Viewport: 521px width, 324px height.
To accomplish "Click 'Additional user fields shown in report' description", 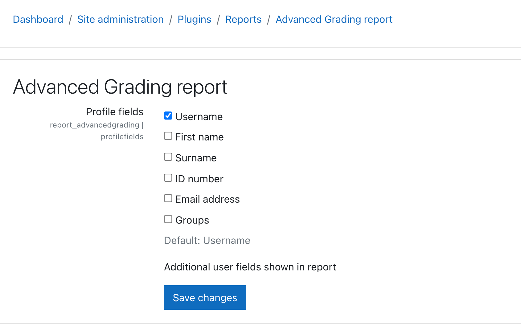I will pyautogui.click(x=250, y=267).
